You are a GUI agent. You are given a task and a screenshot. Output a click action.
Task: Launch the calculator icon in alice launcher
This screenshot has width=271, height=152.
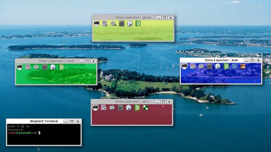click(120, 108)
